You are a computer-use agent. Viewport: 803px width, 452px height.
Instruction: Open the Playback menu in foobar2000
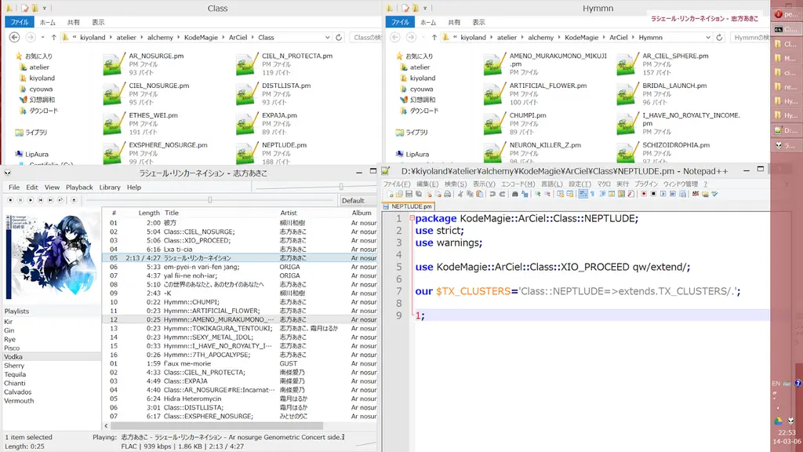click(79, 187)
